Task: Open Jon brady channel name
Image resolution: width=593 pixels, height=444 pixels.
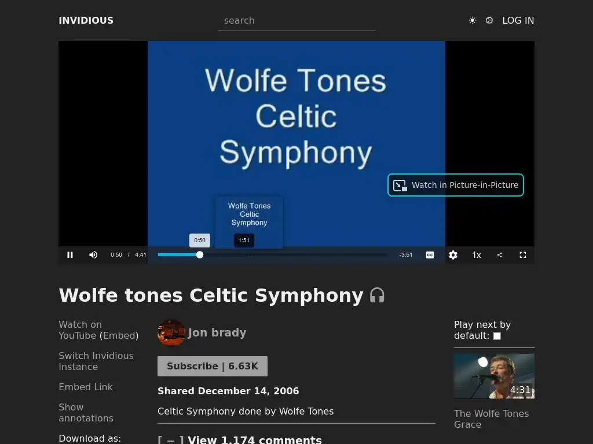Action: [217, 332]
